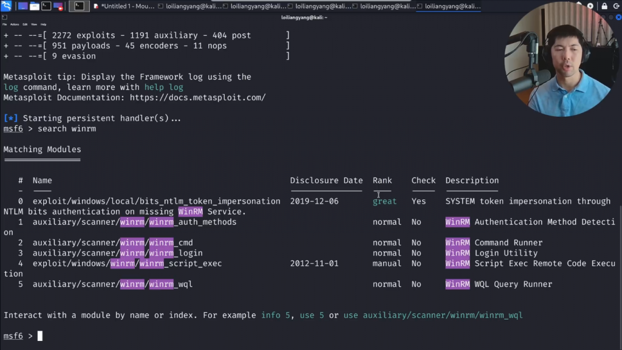Click the 'info 5' example text

tap(276, 315)
